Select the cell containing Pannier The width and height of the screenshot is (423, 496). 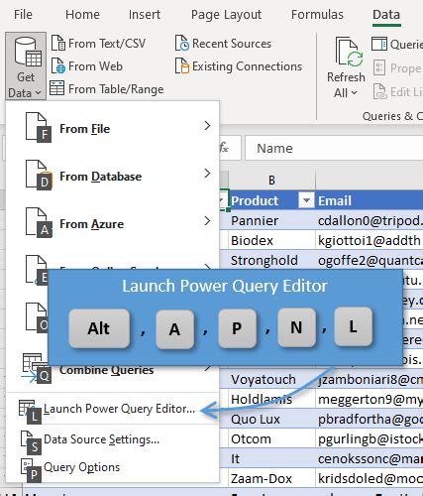(271, 220)
